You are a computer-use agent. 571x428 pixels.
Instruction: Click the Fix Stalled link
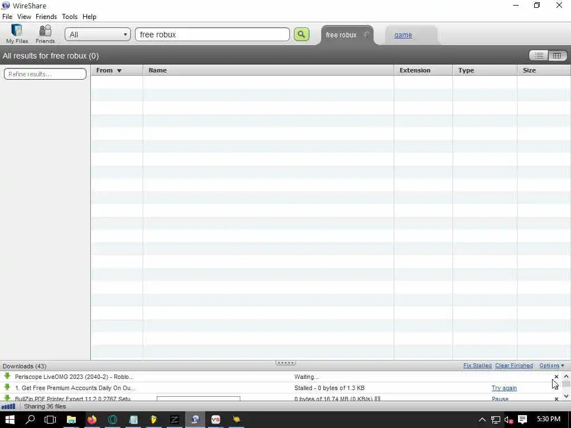pyautogui.click(x=477, y=366)
